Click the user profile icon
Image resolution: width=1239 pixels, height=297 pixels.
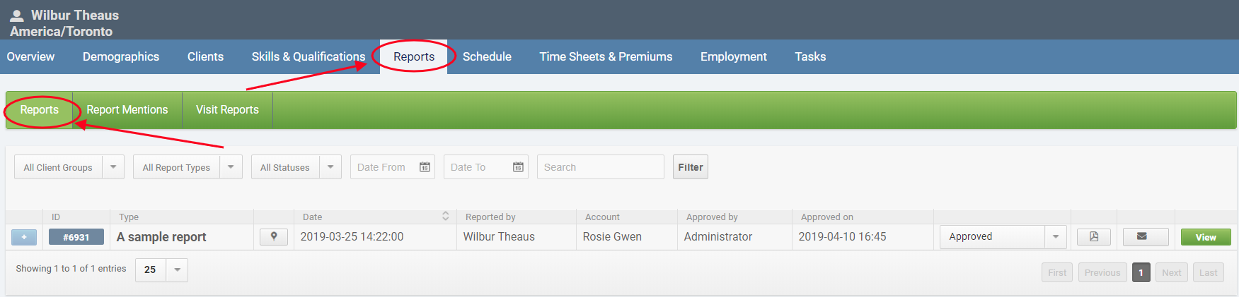(x=17, y=15)
